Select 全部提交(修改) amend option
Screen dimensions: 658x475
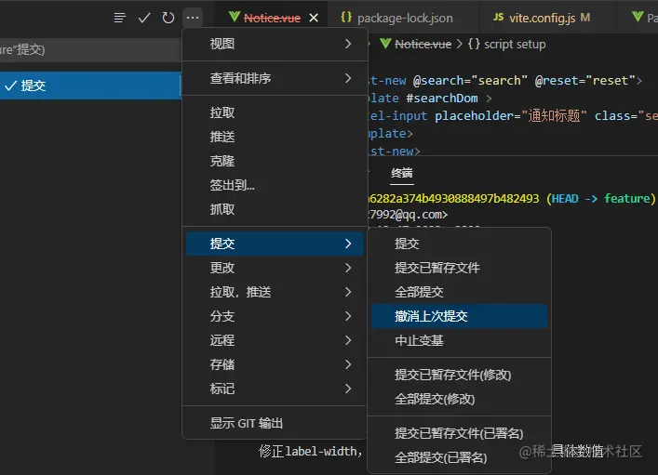click(459, 399)
